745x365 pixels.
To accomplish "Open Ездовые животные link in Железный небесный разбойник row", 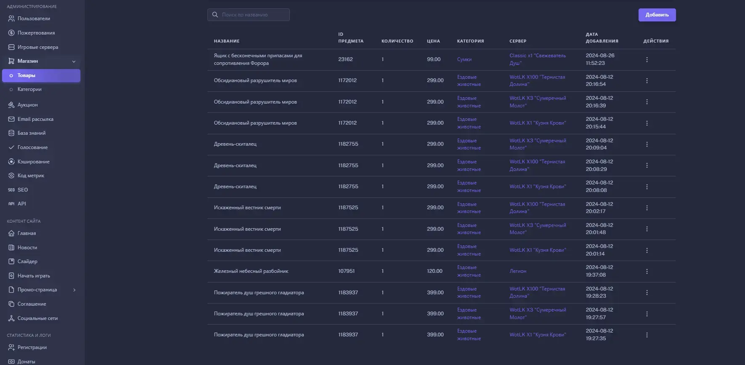I will click(x=469, y=271).
